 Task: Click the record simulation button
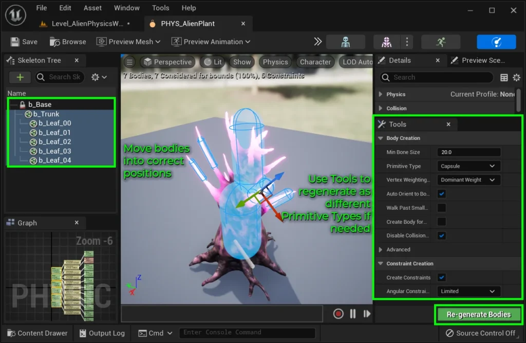point(338,314)
